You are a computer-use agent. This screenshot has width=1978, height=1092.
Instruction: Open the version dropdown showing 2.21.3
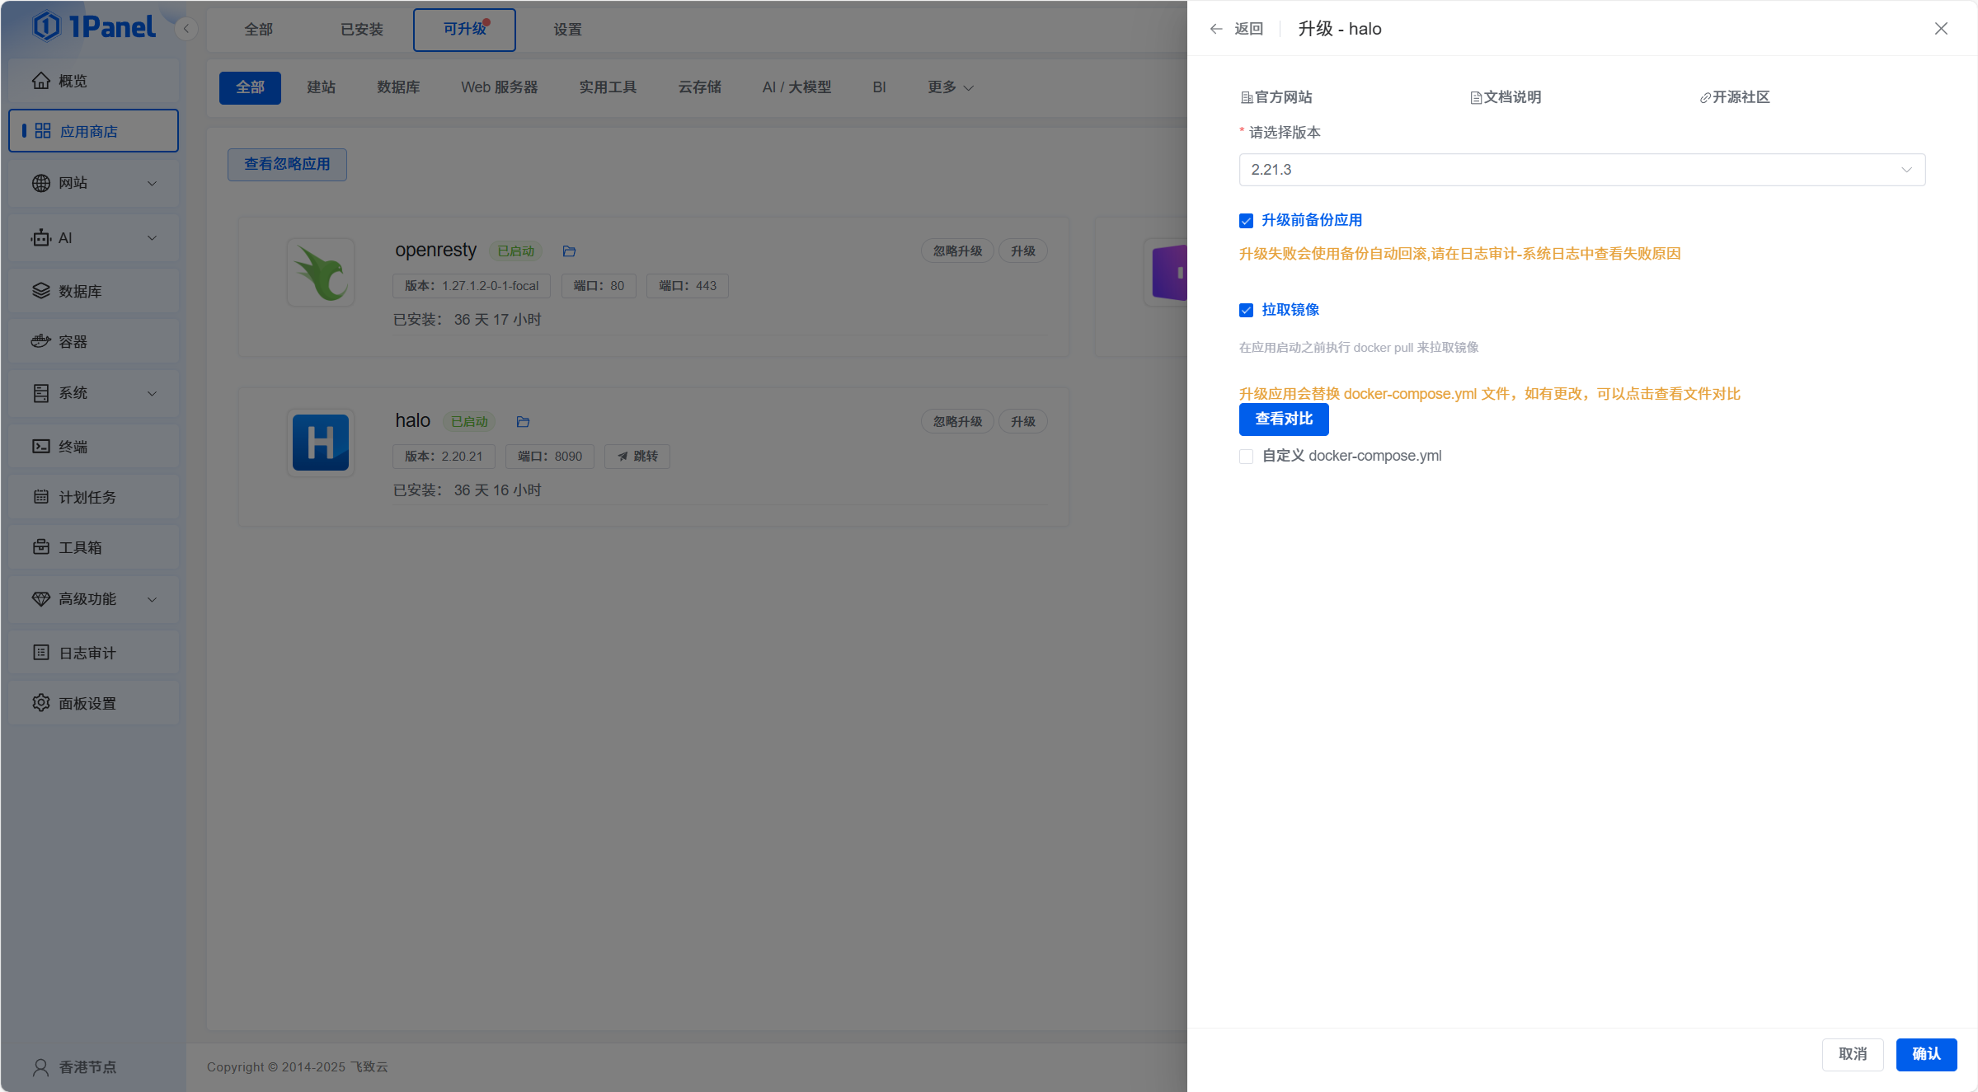pyautogui.click(x=1581, y=169)
